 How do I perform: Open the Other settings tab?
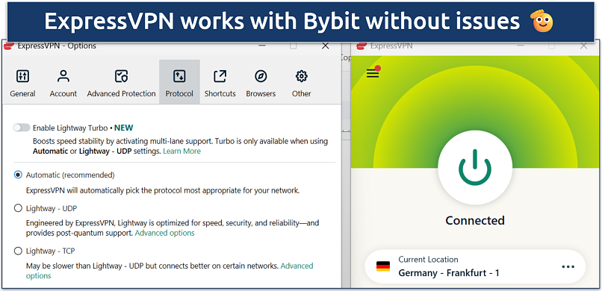[302, 82]
